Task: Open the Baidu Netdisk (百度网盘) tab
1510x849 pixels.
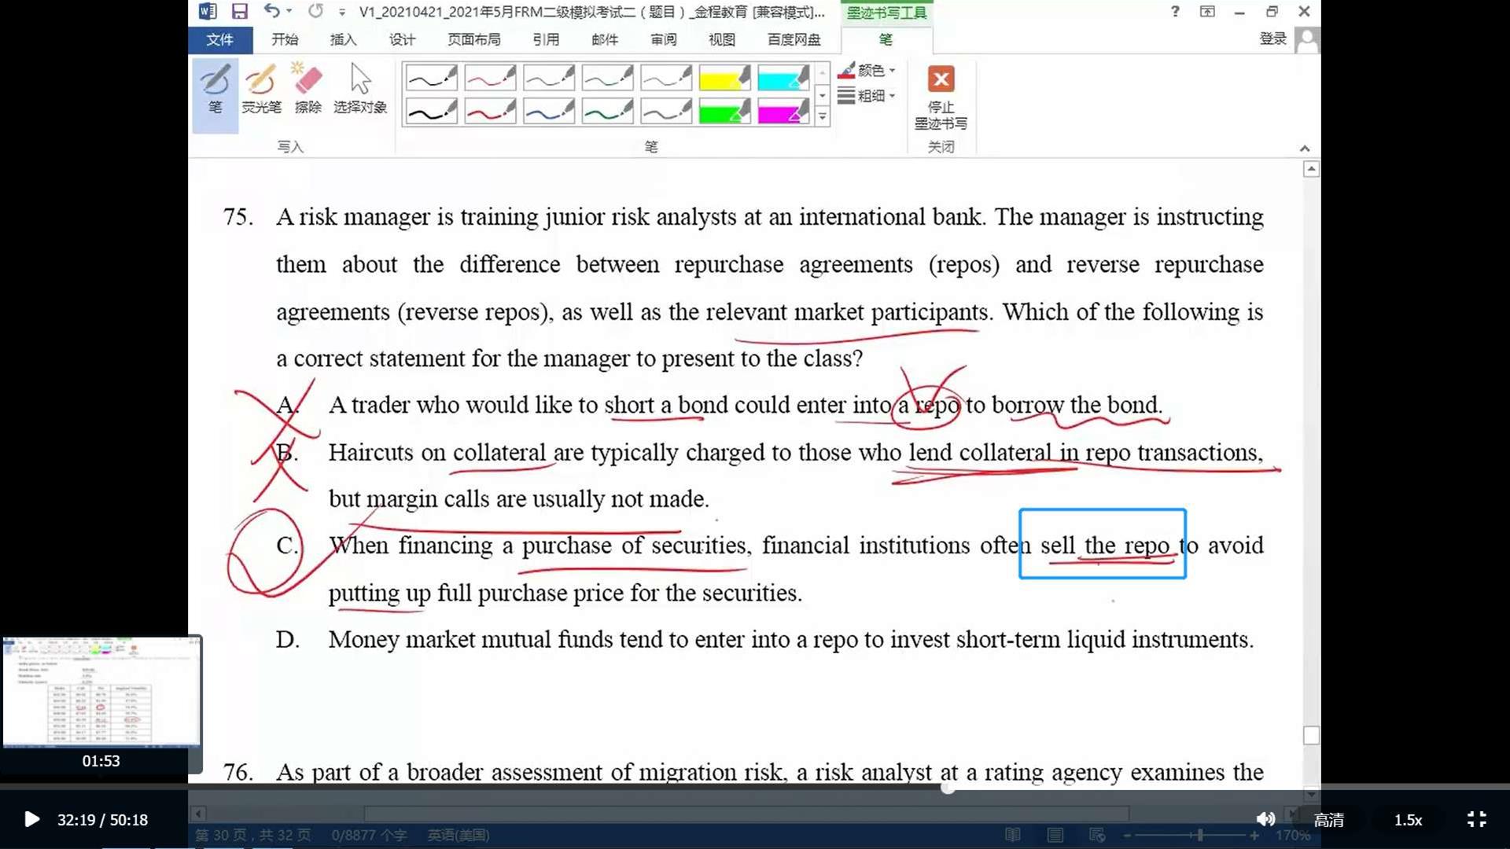Action: coord(794,39)
